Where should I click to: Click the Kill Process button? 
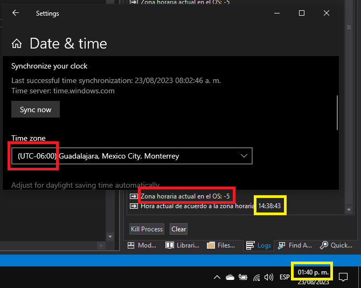147,229
